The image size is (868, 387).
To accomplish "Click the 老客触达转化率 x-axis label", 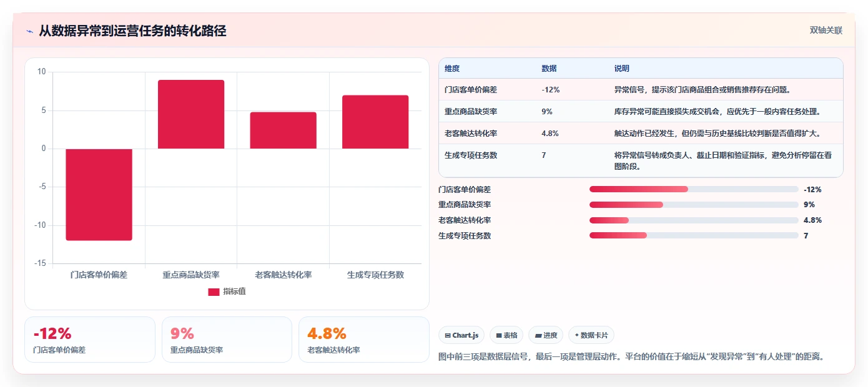I will 283,275.
